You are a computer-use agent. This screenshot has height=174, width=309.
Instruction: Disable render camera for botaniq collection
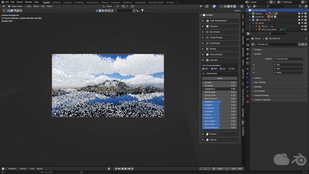[306, 14]
